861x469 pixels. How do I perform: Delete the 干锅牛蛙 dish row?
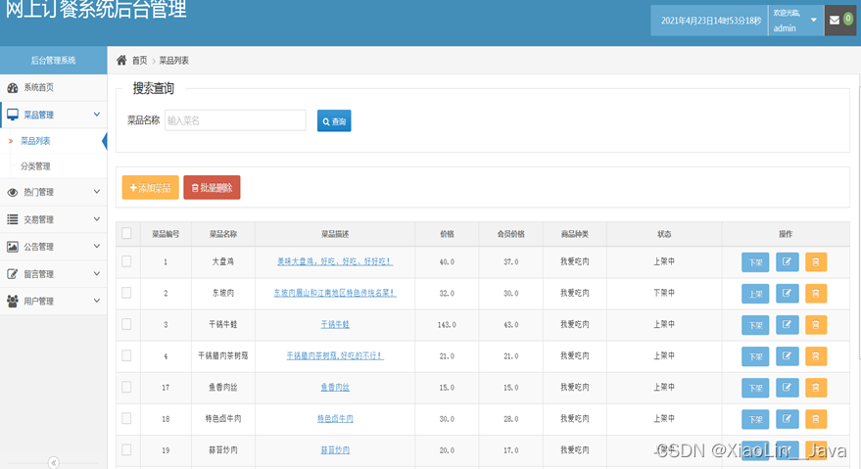coord(815,324)
